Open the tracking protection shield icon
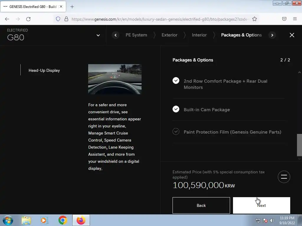302x226 pixels. [x=58, y=19]
